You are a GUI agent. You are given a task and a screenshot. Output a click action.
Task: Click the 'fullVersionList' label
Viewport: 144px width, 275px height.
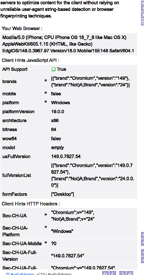[17, 175]
